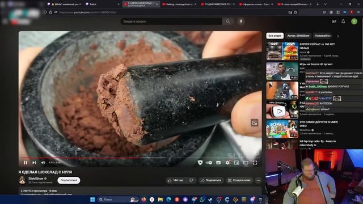Turn on subtitles in the player

pyautogui.click(x=218, y=163)
